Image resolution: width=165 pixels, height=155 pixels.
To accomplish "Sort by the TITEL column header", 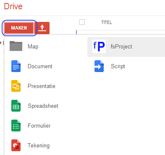I will click(107, 22).
